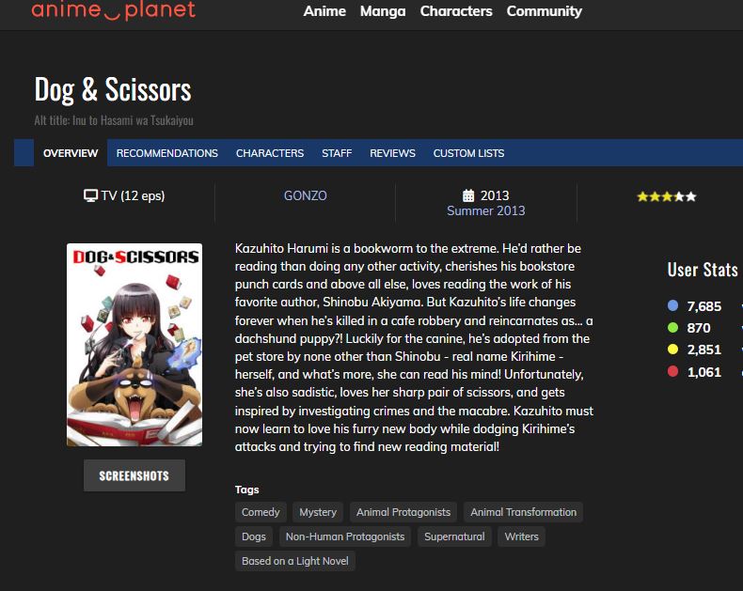743x591 pixels.
Task: Select the Based on a Light Novel tag
Action: (295, 561)
